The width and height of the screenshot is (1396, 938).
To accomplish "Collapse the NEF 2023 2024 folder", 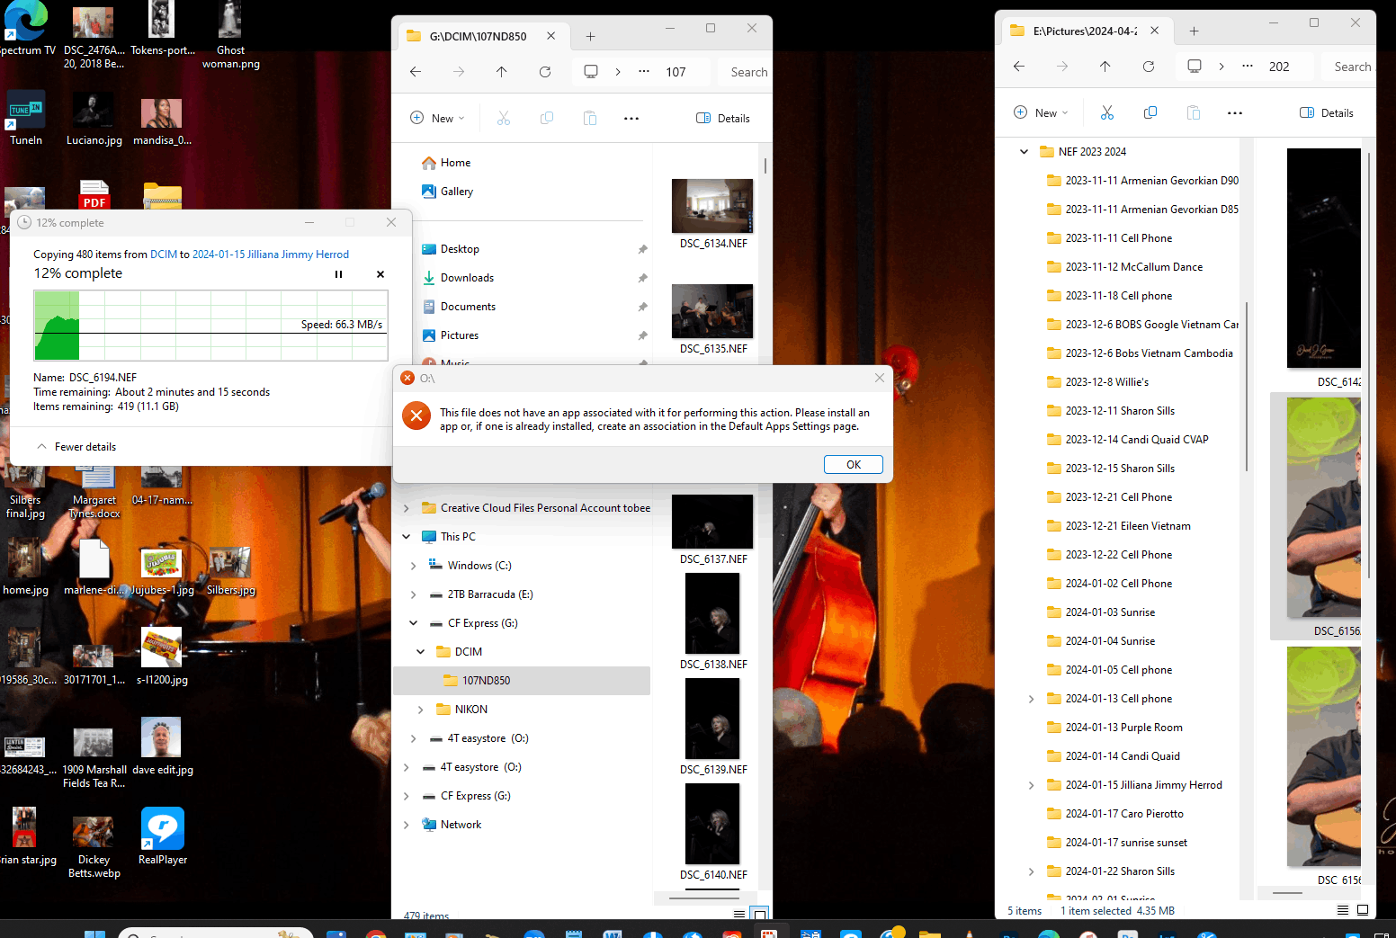I will (1024, 152).
